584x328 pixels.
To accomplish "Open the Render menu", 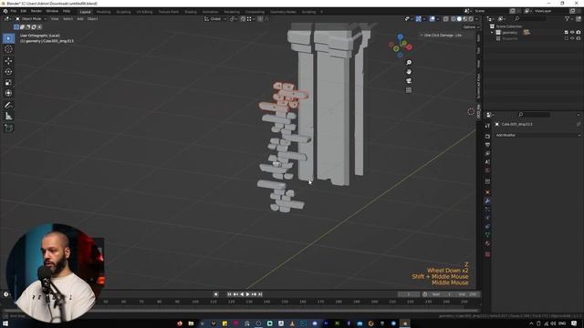I will 36,11.
